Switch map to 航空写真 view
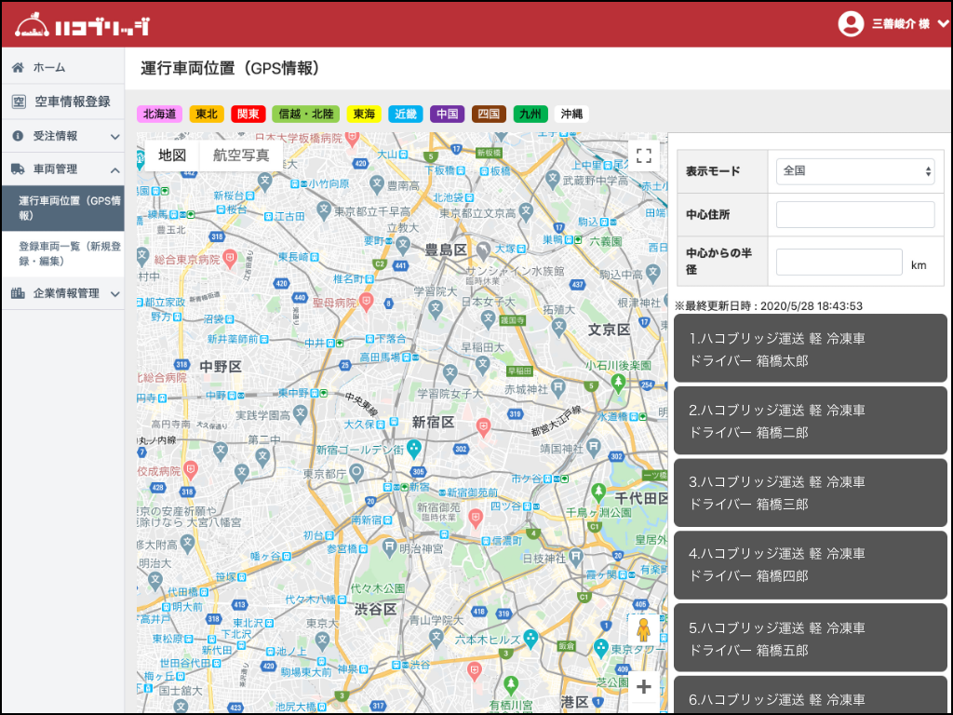953x715 pixels. click(x=241, y=155)
